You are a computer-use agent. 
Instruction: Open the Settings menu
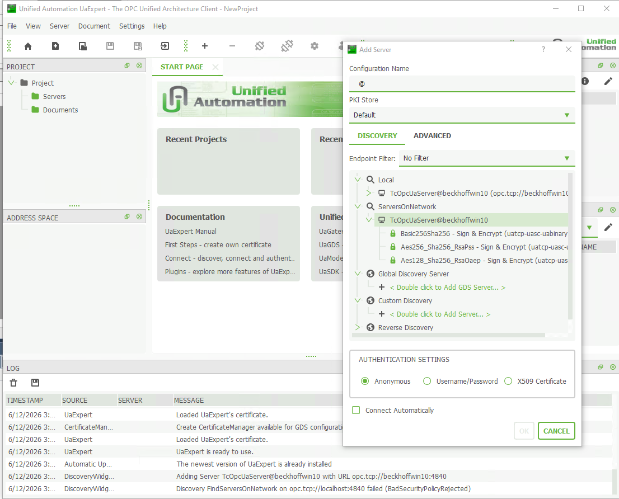pyautogui.click(x=132, y=26)
